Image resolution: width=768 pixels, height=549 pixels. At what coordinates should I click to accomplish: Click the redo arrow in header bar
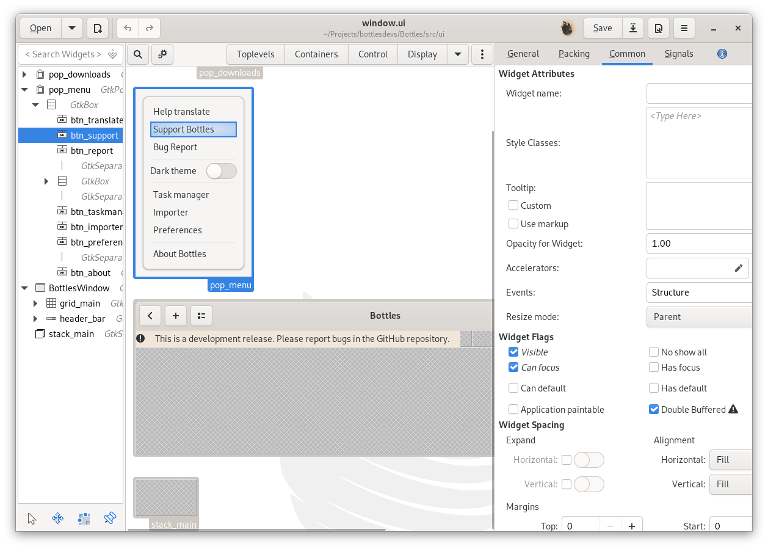[149, 28]
